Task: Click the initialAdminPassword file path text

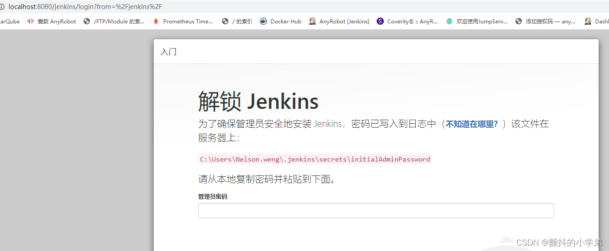Action: point(315,159)
